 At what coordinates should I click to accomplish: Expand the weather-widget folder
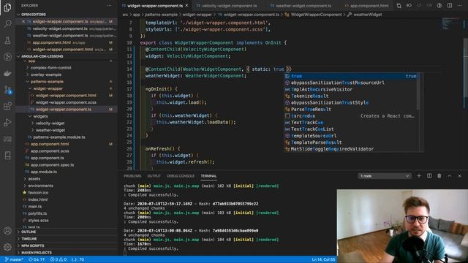[50, 130]
